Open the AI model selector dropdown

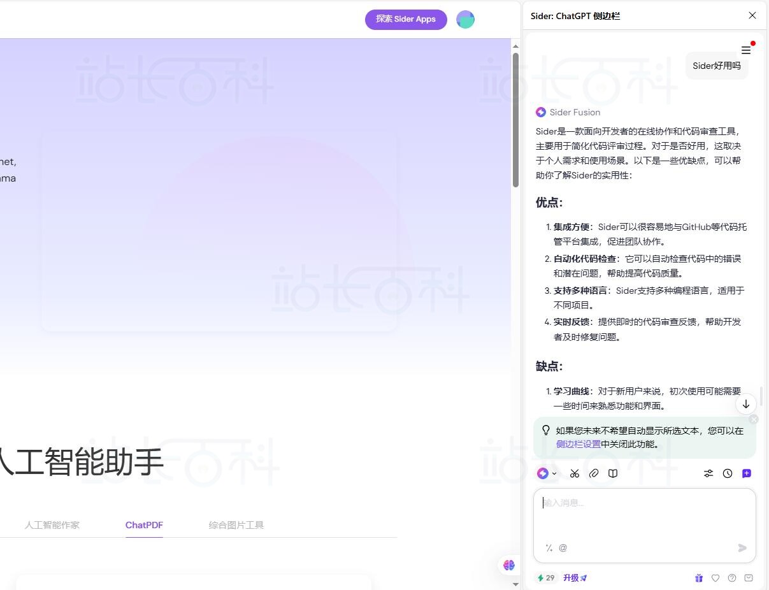(547, 473)
